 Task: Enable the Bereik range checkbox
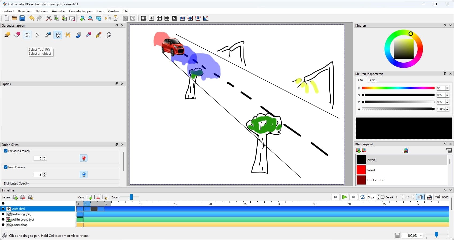(383, 197)
